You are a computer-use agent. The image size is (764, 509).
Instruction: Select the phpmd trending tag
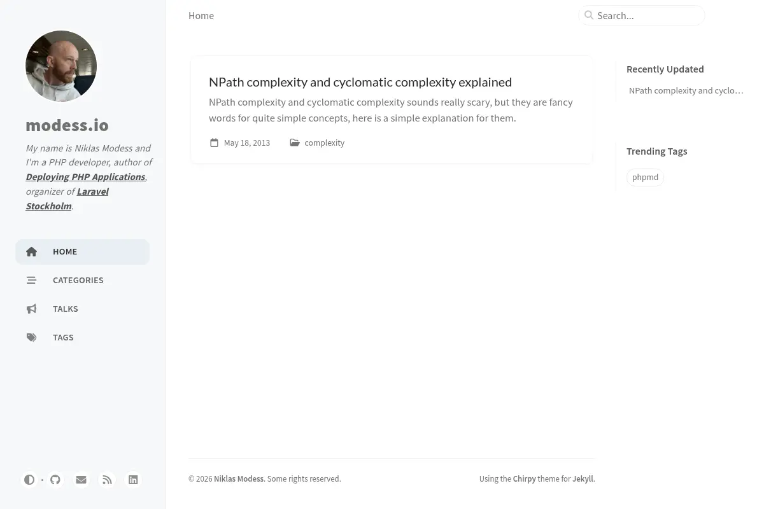645,177
